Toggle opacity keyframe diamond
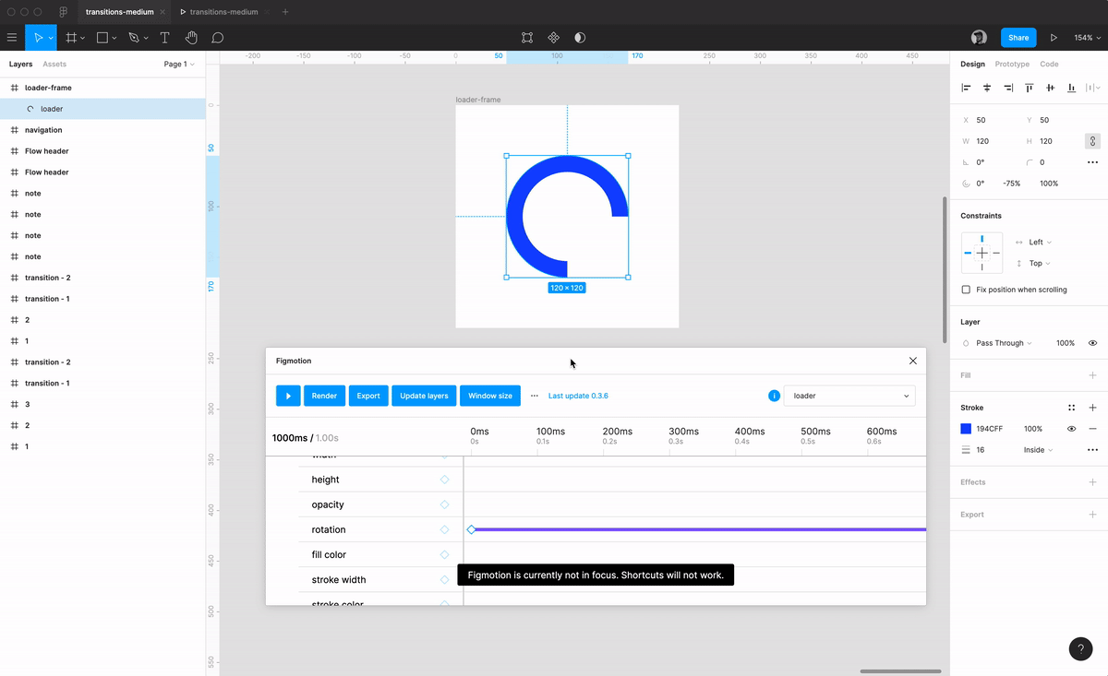1108x676 pixels. pyautogui.click(x=444, y=504)
